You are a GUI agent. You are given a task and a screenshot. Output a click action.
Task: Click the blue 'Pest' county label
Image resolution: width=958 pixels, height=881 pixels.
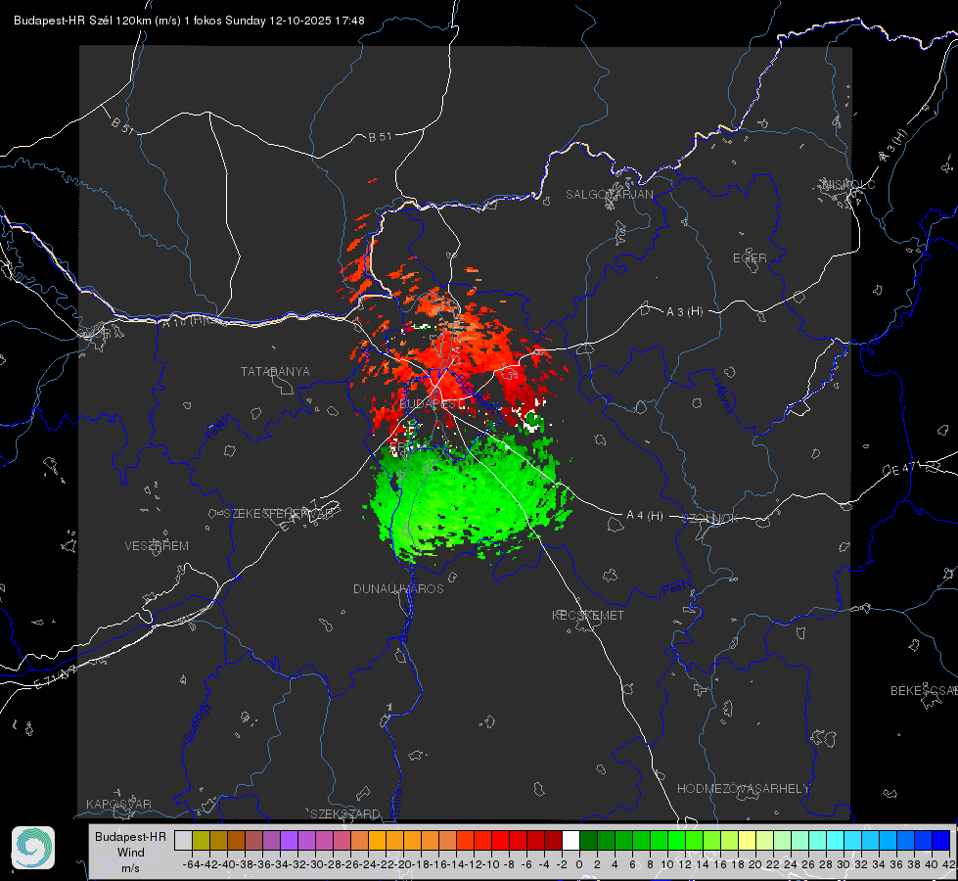pyautogui.click(x=672, y=589)
